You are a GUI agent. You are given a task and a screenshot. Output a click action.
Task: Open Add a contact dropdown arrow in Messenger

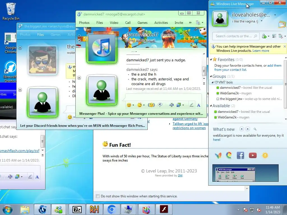(x=269, y=36)
